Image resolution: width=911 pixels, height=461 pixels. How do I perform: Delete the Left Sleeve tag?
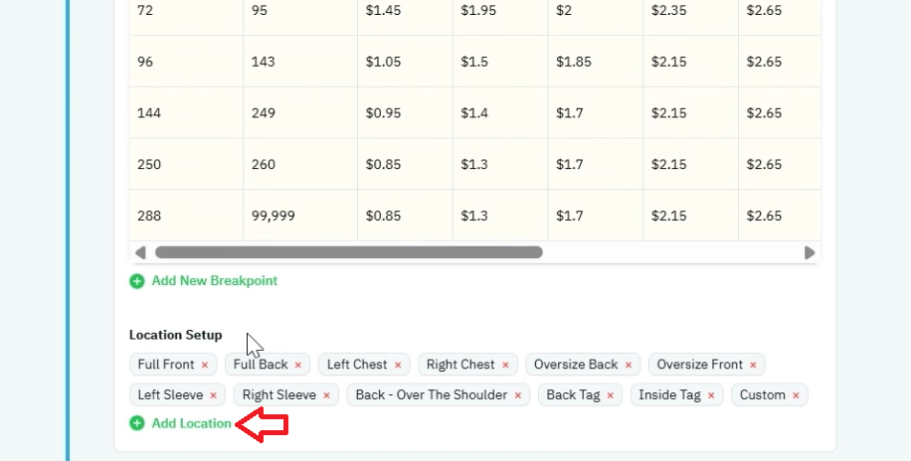[x=213, y=395]
